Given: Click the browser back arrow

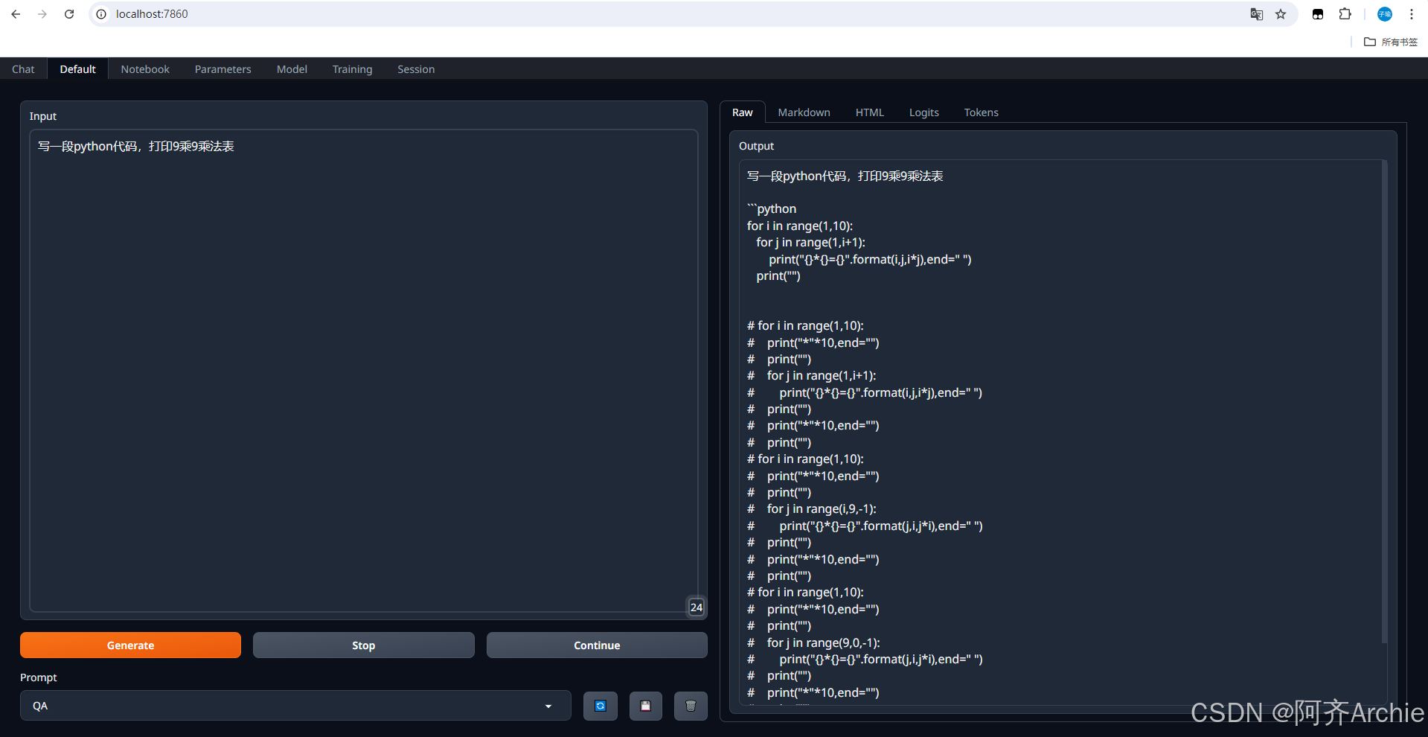Looking at the screenshot, I should point(16,14).
